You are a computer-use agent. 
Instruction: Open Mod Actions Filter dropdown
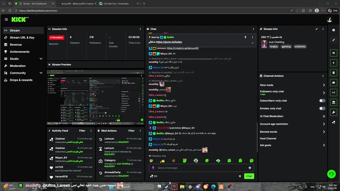131,131
